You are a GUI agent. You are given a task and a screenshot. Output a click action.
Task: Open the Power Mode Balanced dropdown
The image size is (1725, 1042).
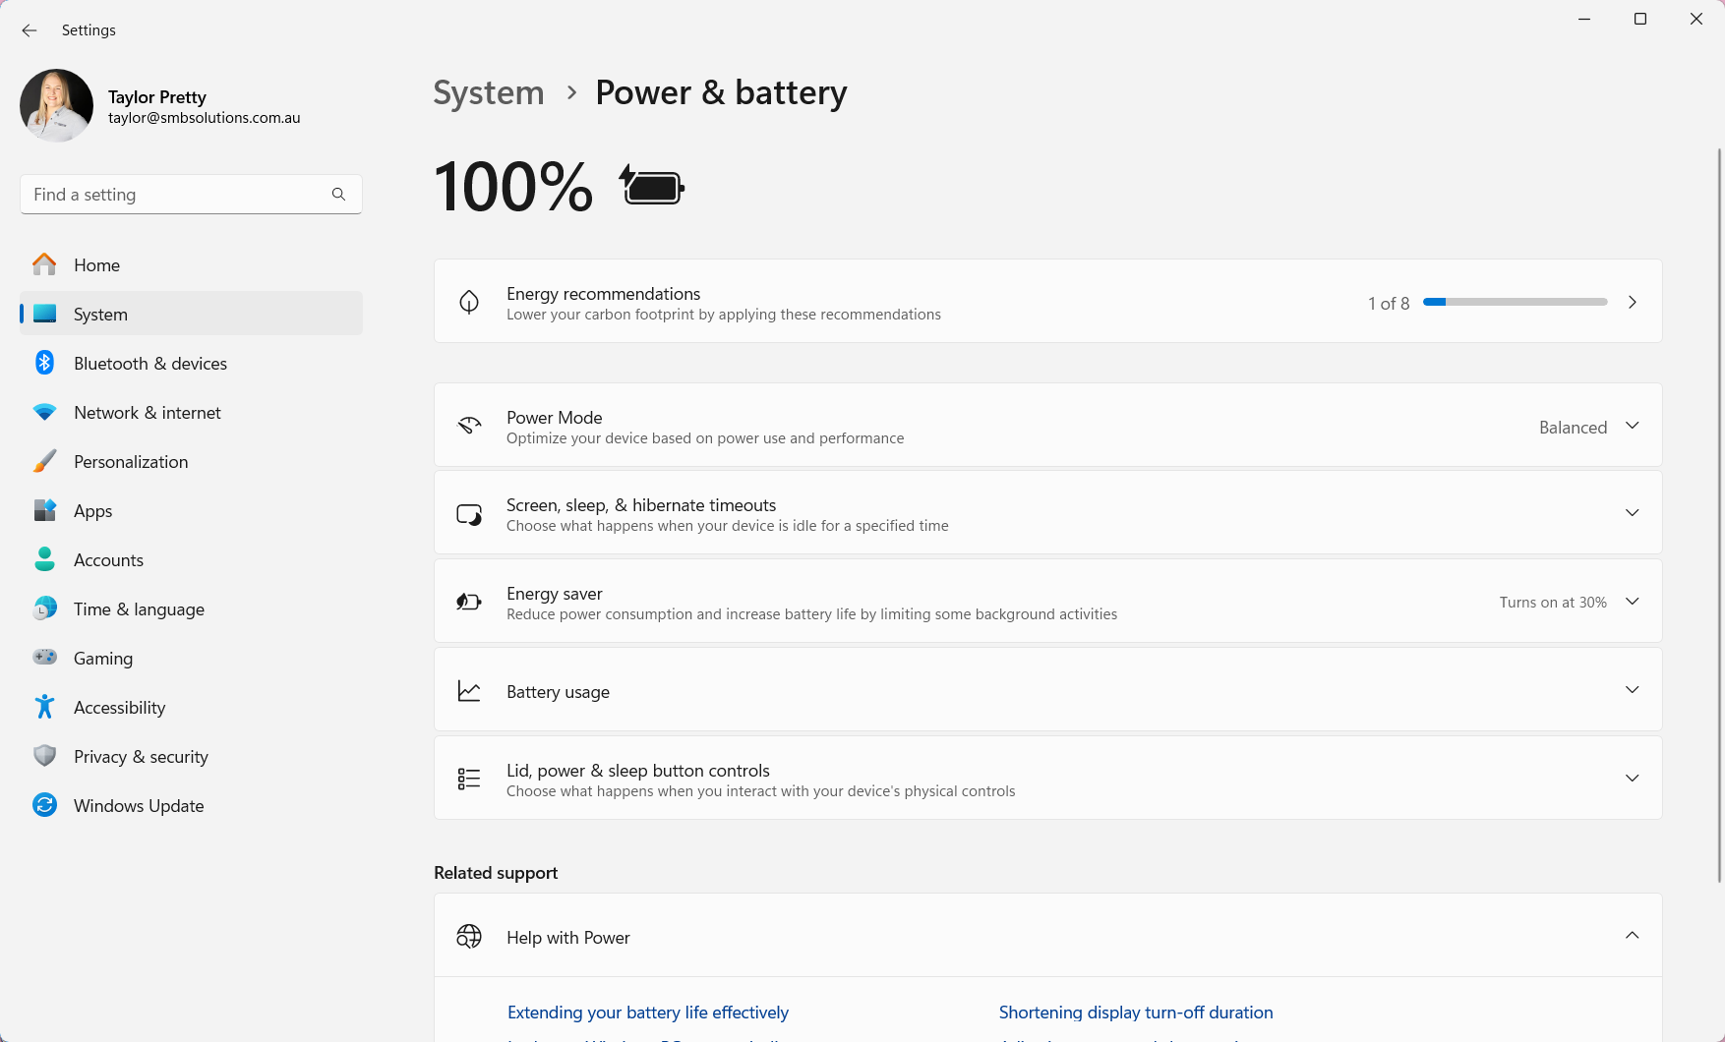click(1588, 427)
